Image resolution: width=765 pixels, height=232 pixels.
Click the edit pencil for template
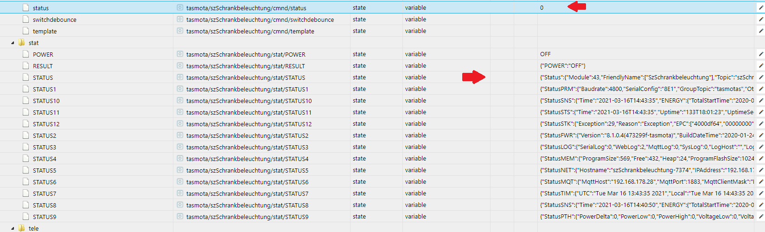pyautogui.click(x=760, y=31)
